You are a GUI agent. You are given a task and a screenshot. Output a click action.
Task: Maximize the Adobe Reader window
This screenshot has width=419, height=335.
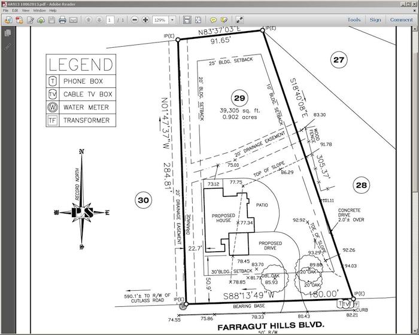pyautogui.click(x=409, y=4)
